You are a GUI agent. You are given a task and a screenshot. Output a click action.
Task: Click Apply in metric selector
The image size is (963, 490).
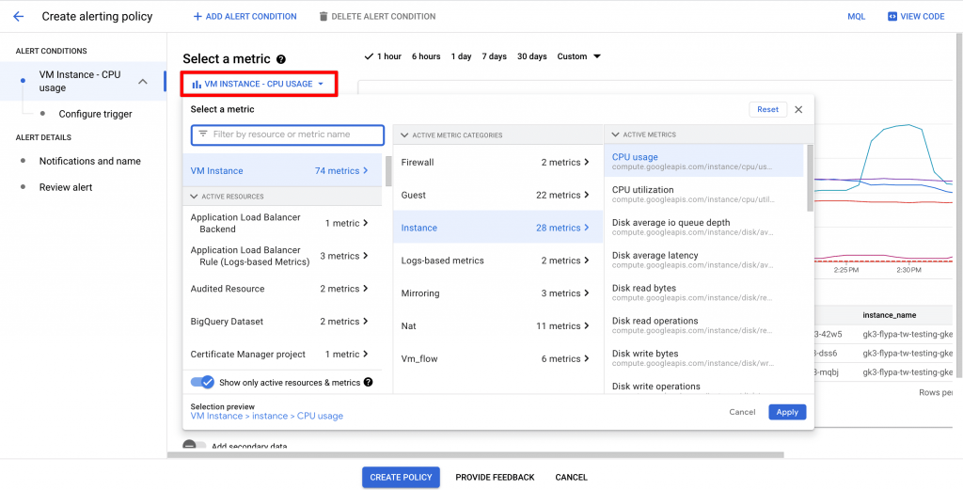pyautogui.click(x=787, y=412)
